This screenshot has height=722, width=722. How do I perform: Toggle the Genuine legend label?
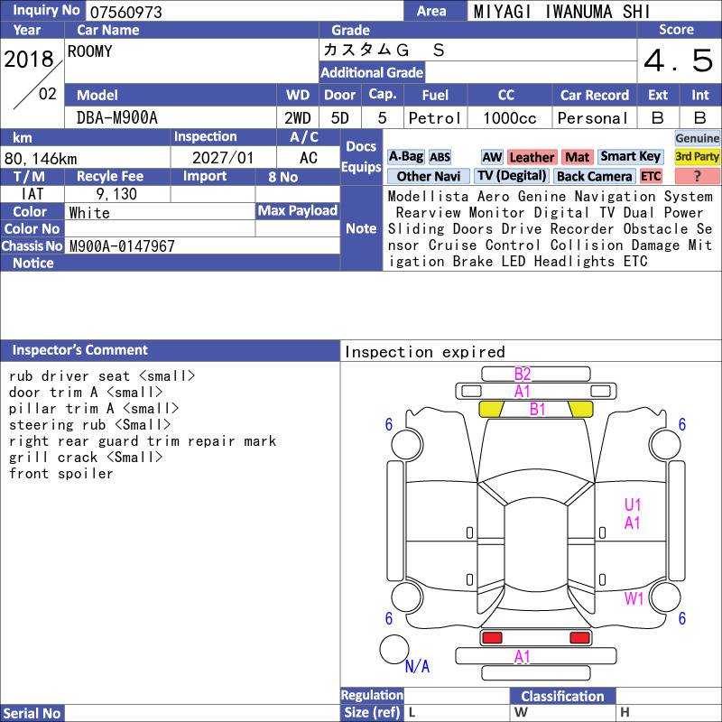(x=697, y=138)
